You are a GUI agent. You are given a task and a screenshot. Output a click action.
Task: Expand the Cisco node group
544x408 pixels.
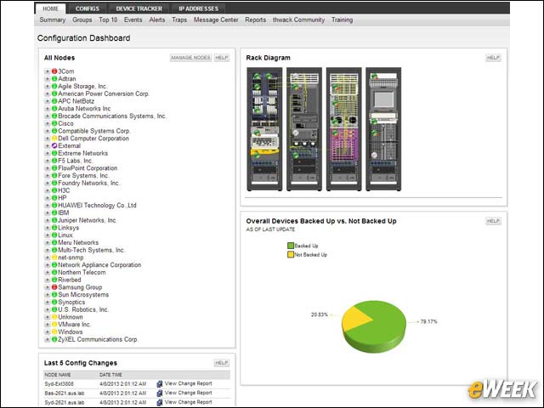click(x=48, y=123)
